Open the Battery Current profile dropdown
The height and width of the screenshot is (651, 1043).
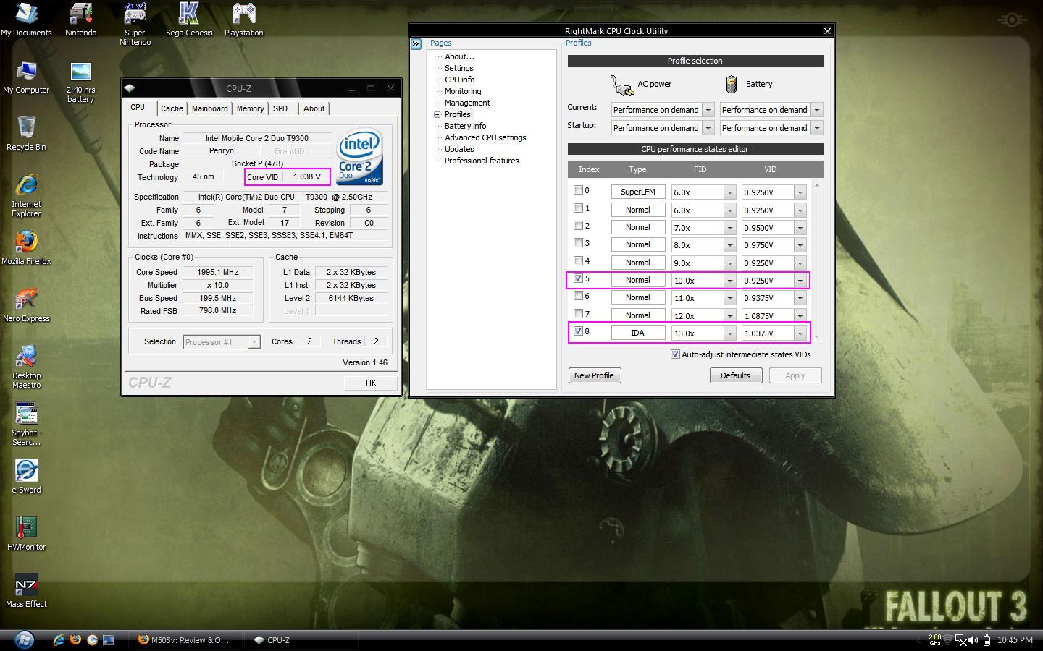817,110
